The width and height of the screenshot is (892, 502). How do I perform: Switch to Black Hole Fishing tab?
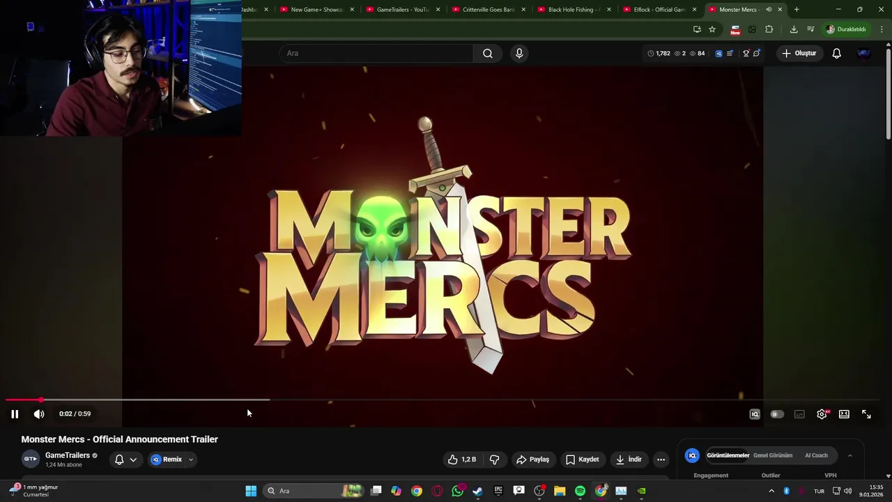[x=575, y=10]
